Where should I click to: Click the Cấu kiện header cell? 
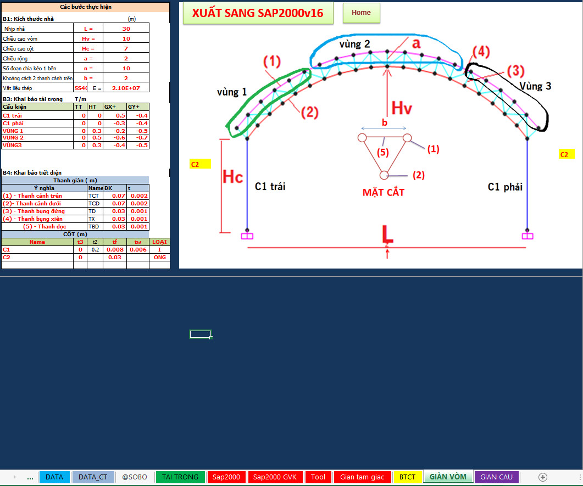pyautogui.click(x=37, y=107)
